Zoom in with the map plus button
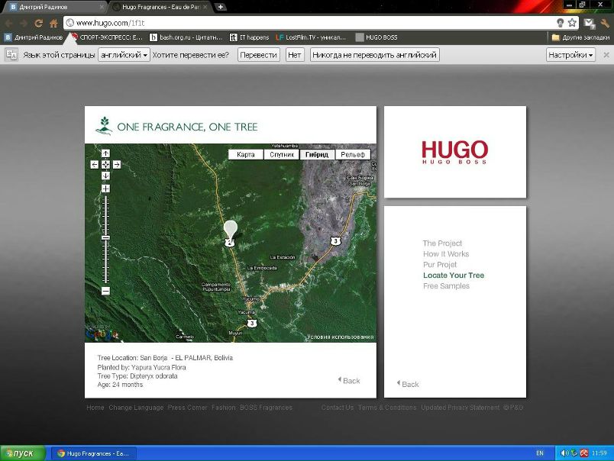614x461 pixels. tap(105, 189)
